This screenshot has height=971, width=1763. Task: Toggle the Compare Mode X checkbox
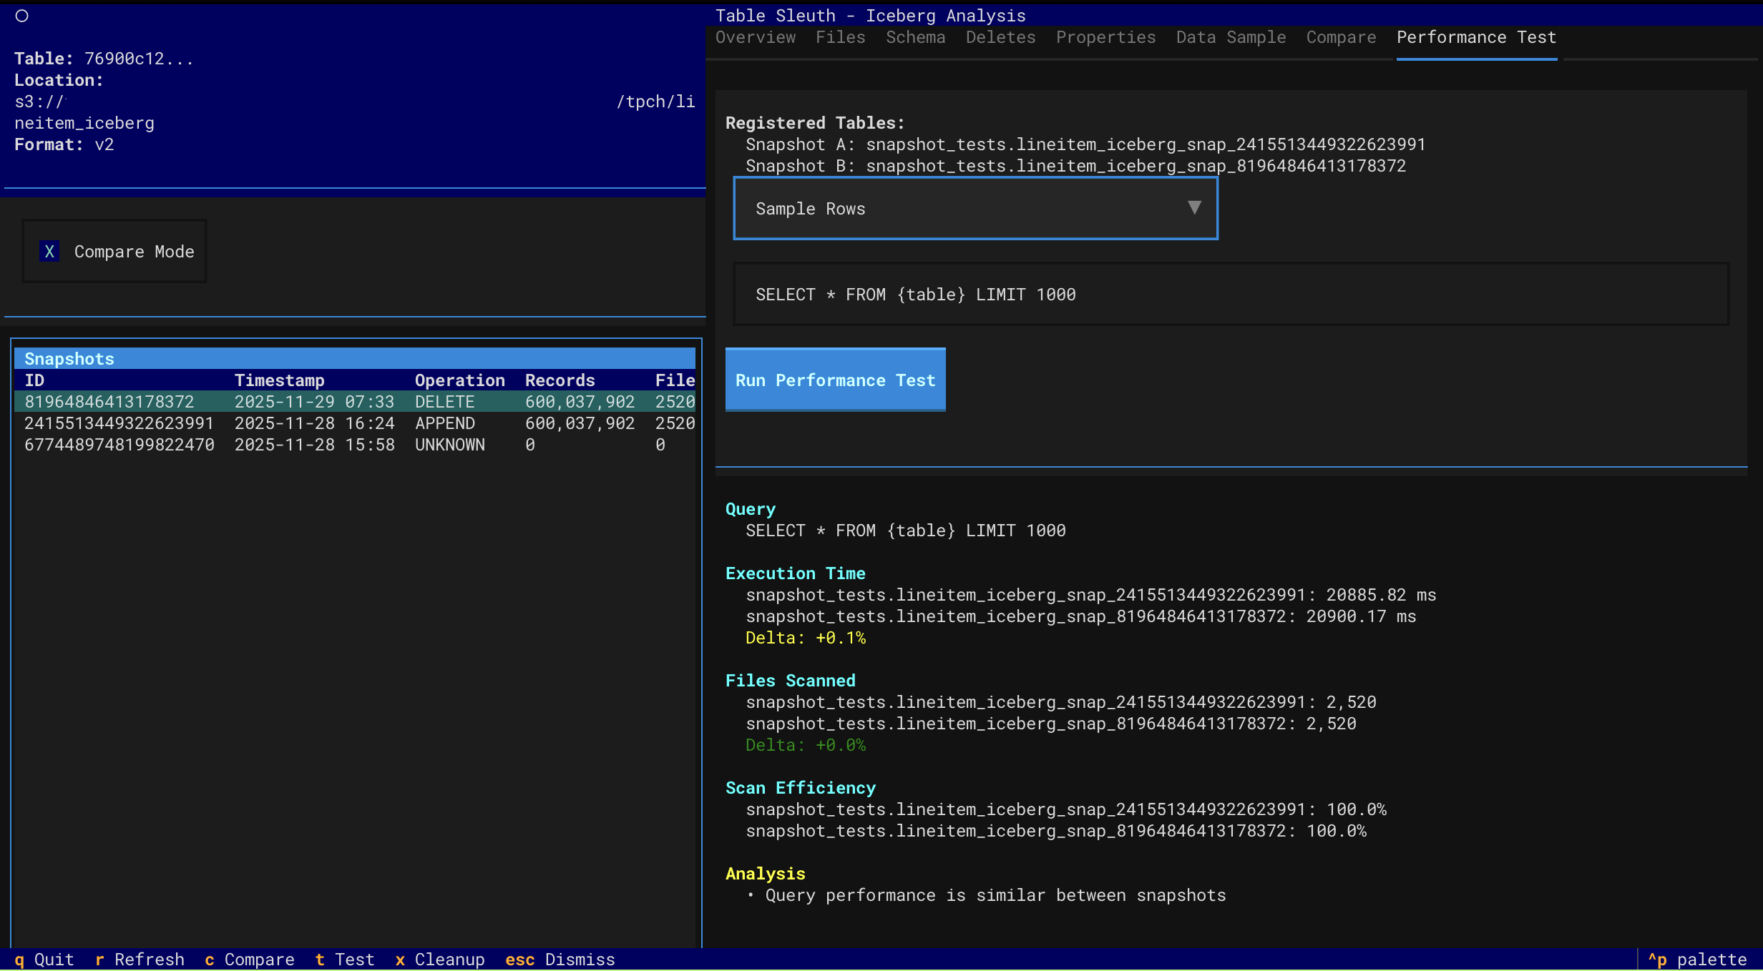(x=49, y=252)
